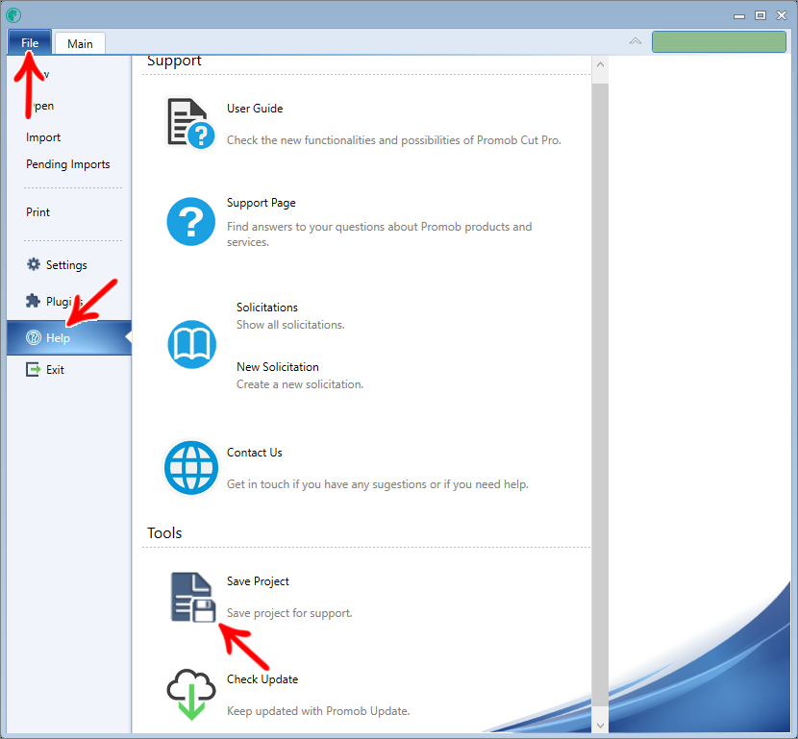Click the Tools section heading
Image resolution: width=798 pixels, height=739 pixels.
164,532
